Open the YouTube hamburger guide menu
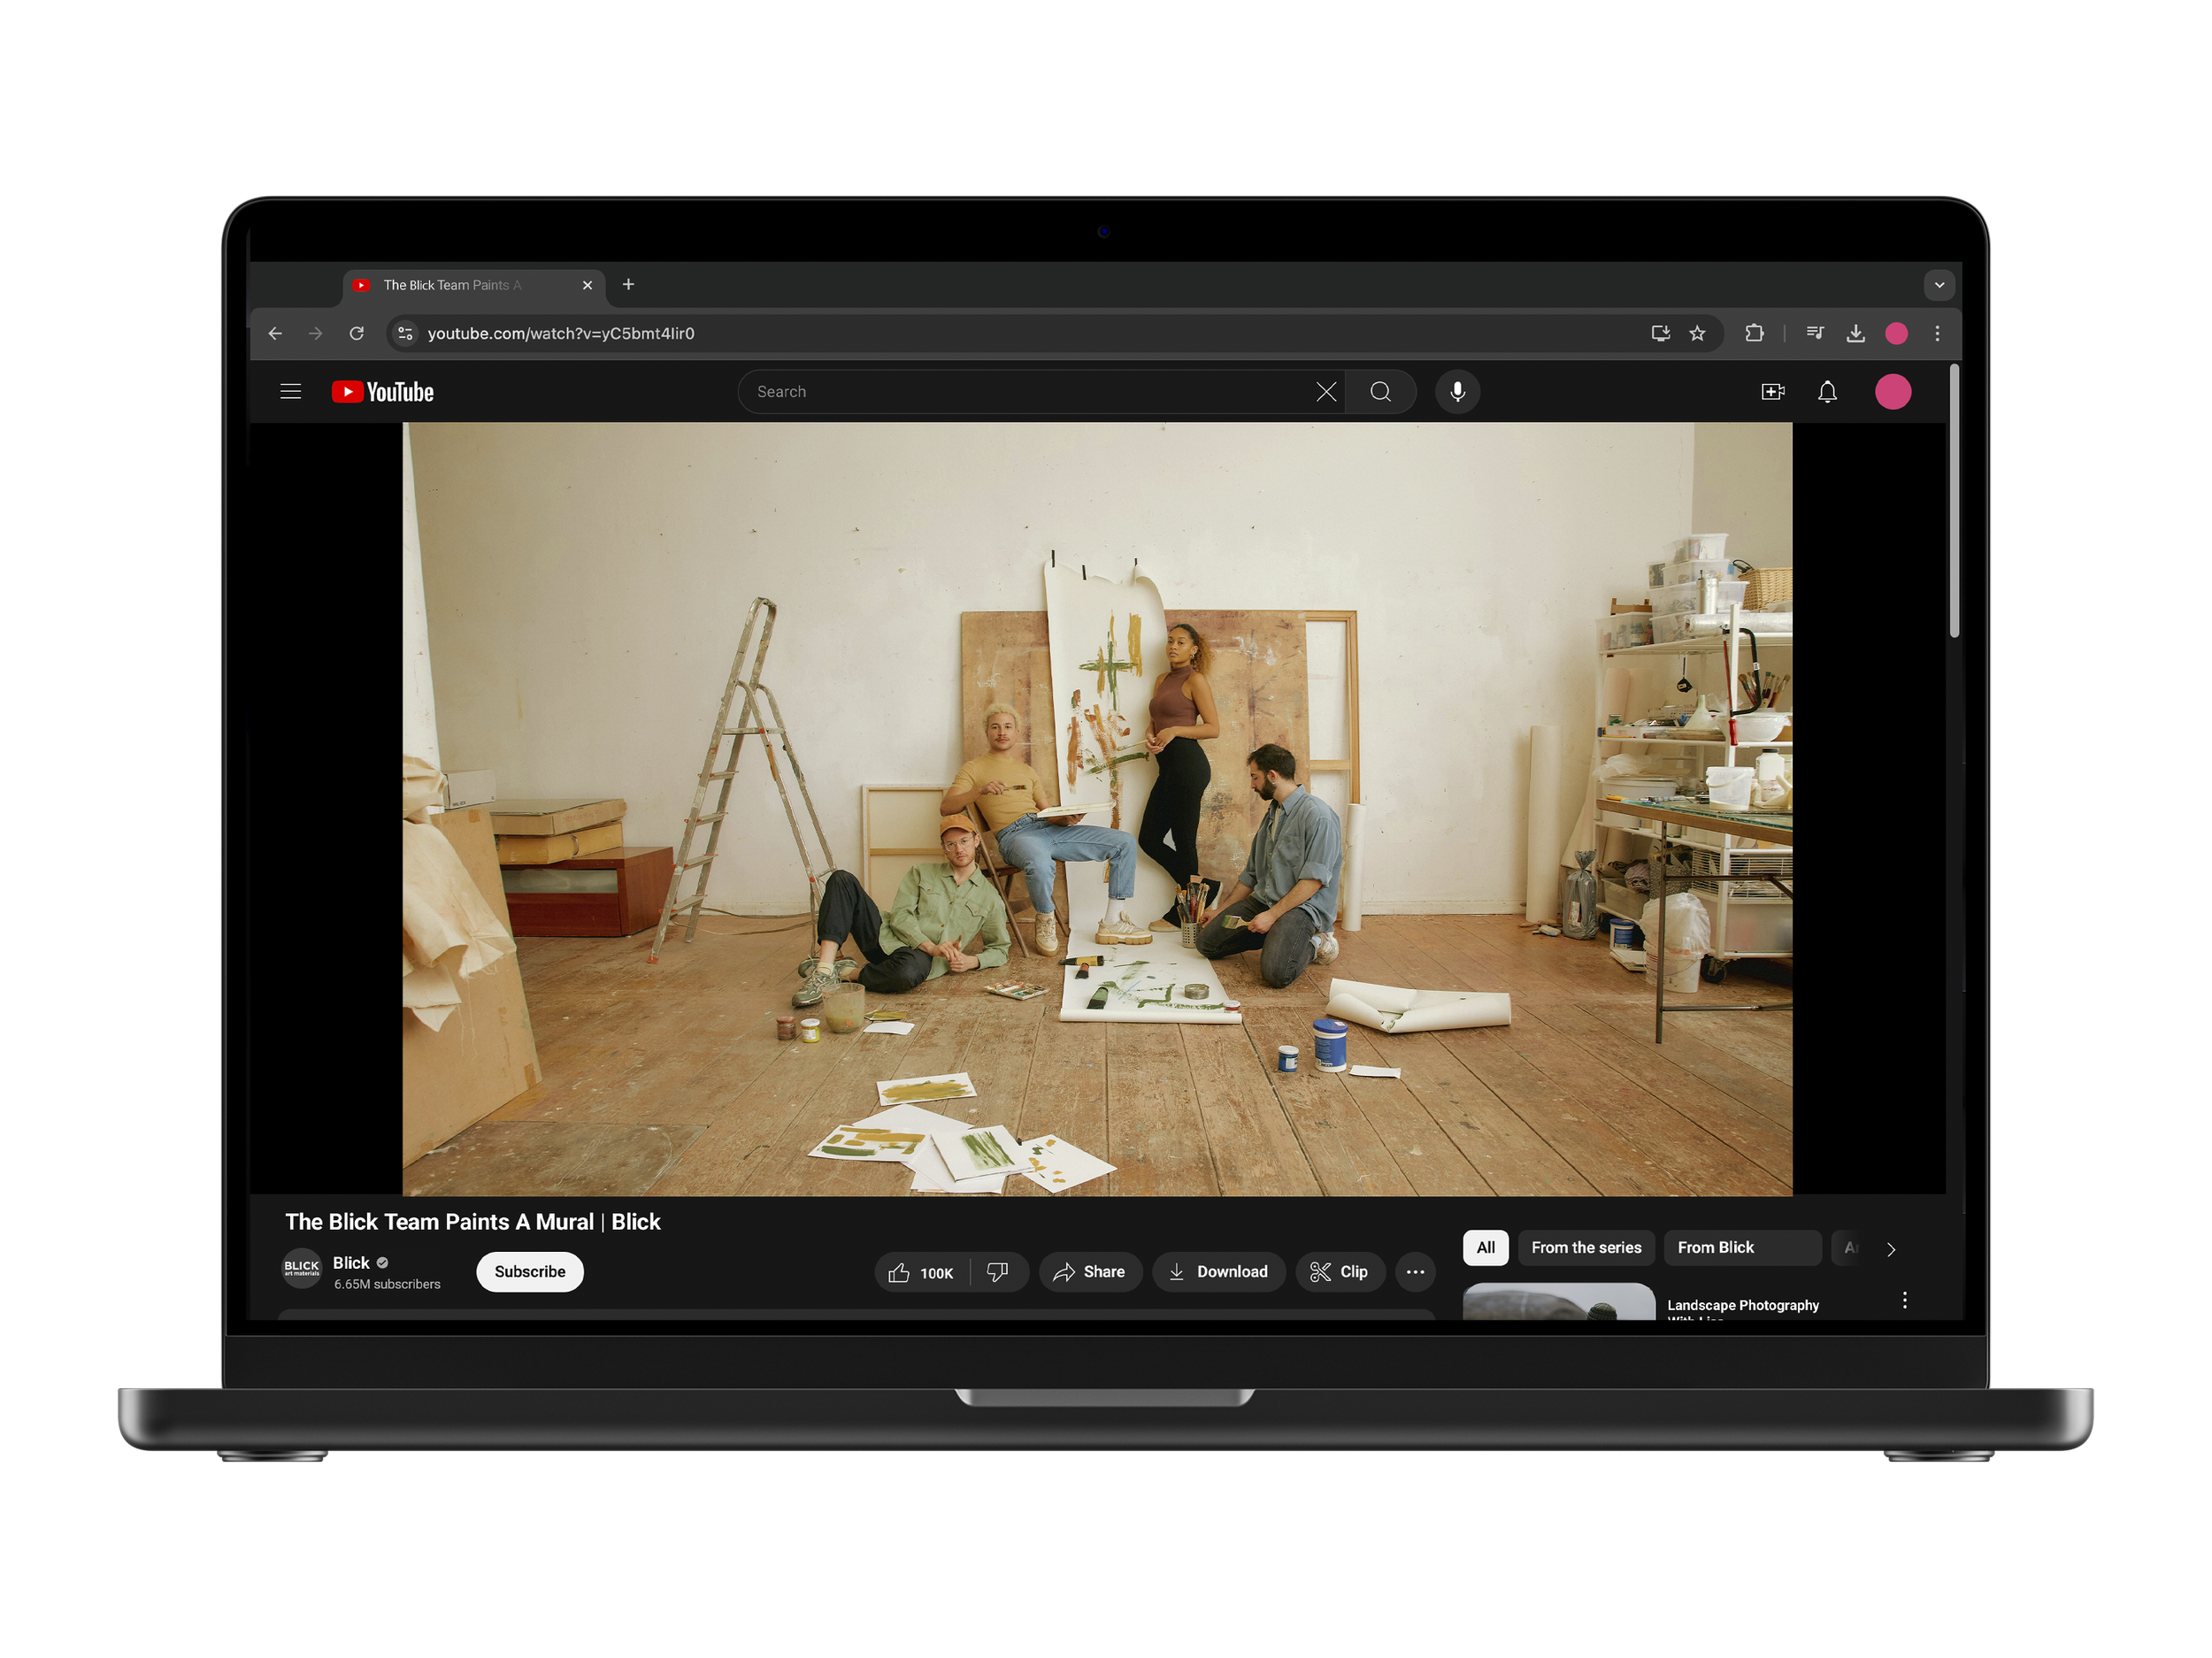 (290, 391)
